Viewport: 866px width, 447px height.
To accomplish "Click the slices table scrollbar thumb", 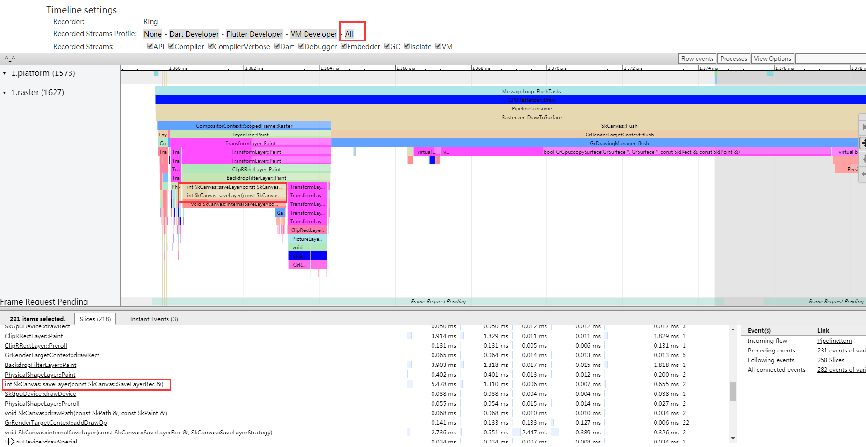I will (733, 392).
